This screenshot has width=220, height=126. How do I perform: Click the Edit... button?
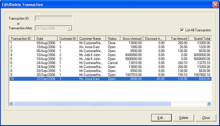coord(161,118)
